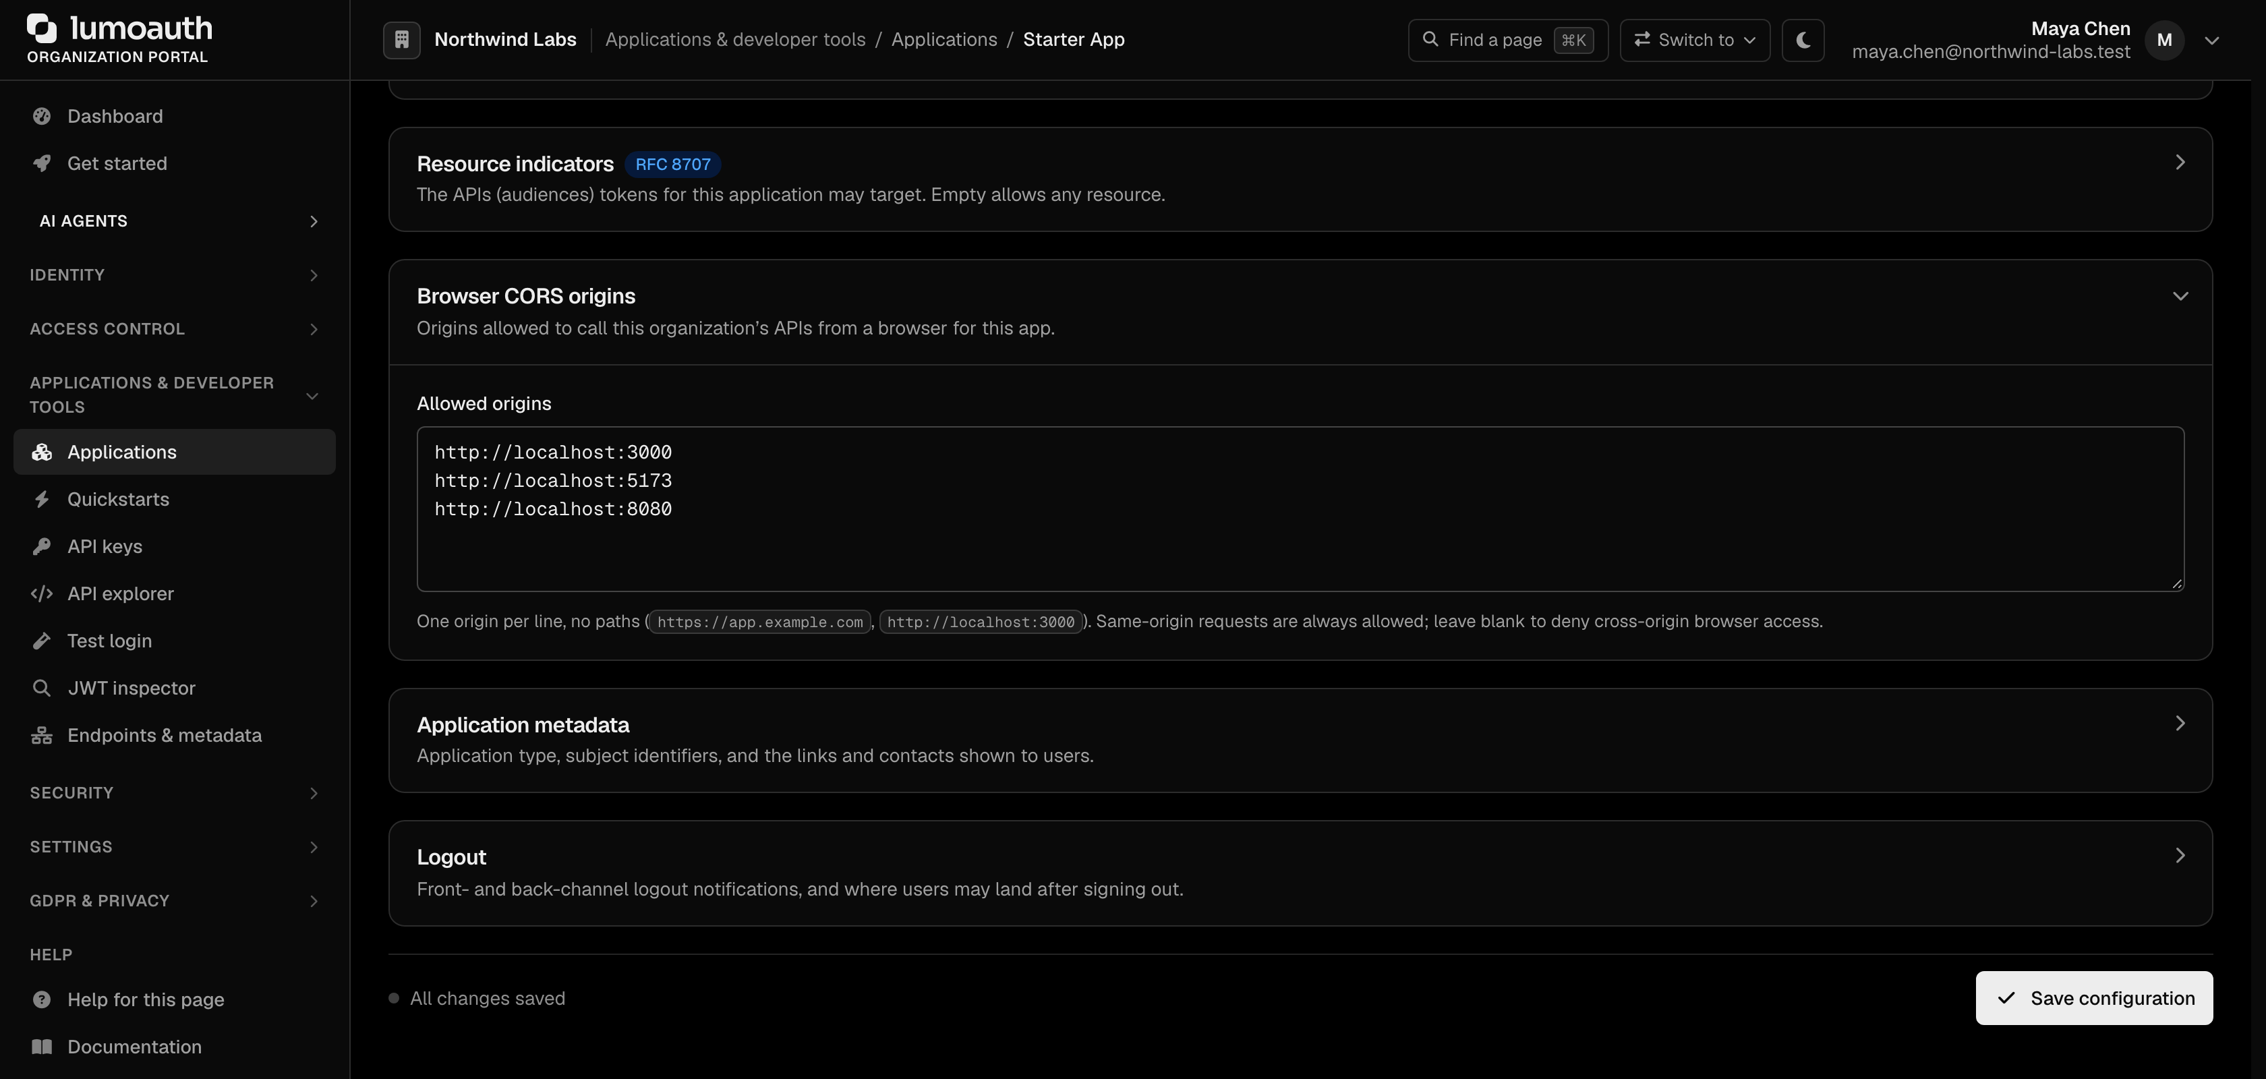
Task: Click the Quickstarts lightning bolt icon
Action: coord(41,500)
